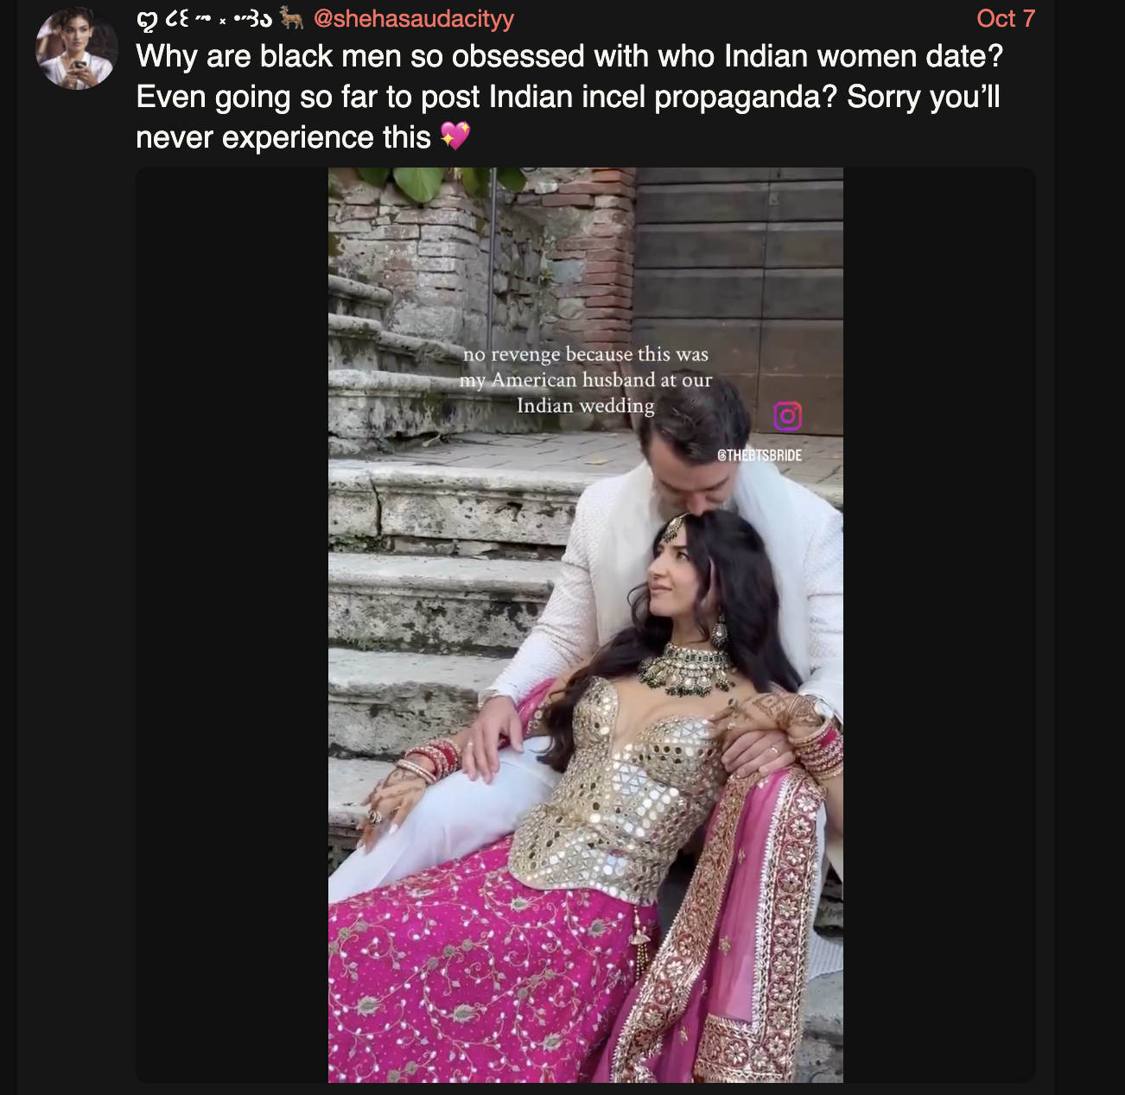Click the words 'never experience this'
The width and height of the screenshot is (1125, 1095).
tap(283, 137)
